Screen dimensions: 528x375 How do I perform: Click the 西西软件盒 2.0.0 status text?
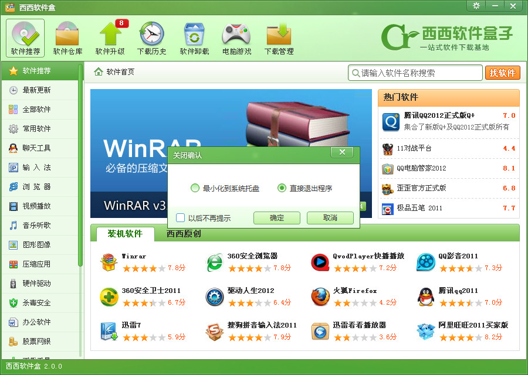pyautogui.click(x=34, y=366)
